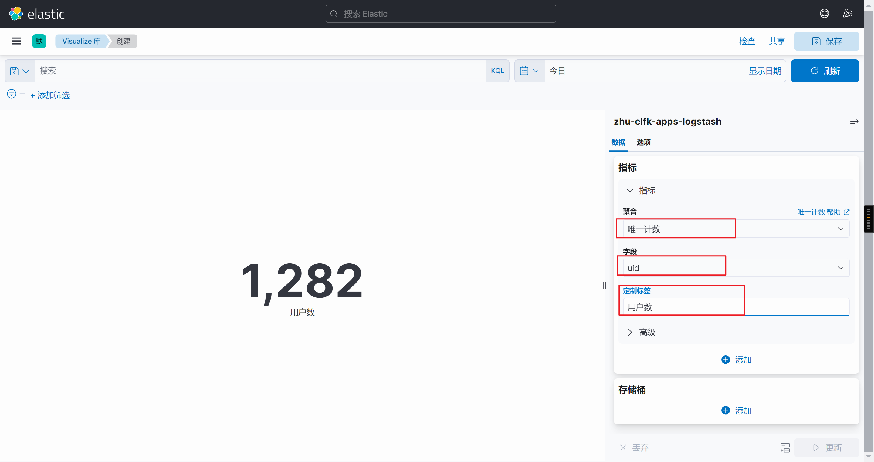
Task: Click the 更新 update button
Action: [827, 447]
